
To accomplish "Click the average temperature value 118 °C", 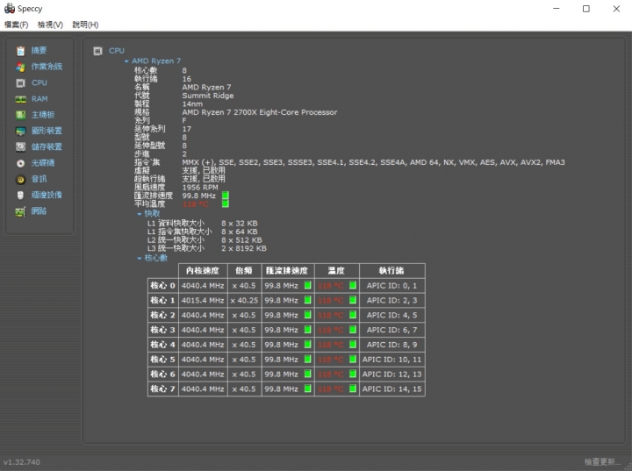I will pos(195,204).
